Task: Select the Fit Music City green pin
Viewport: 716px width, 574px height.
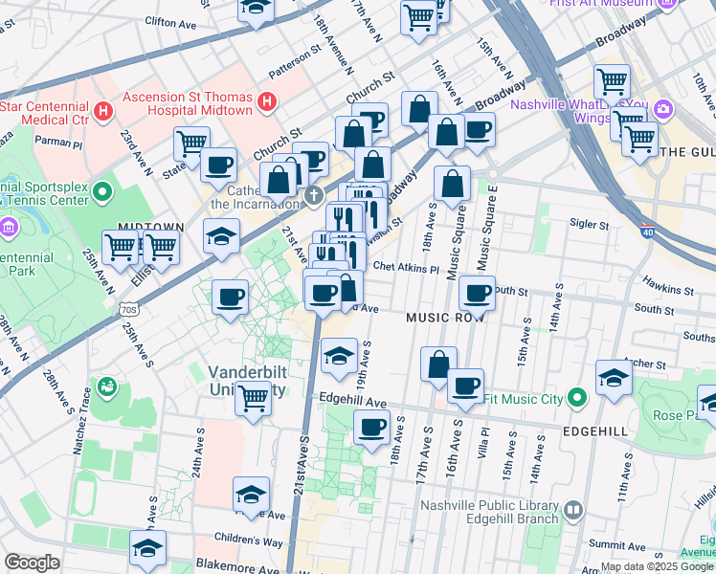Action: pos(577,398)
